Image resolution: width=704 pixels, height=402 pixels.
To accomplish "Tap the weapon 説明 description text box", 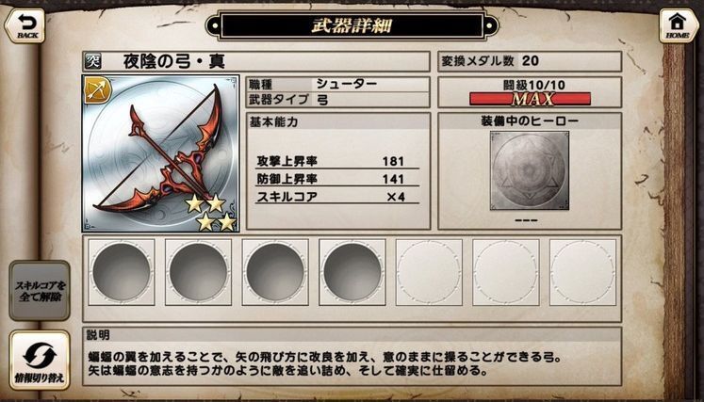I will (x=352, y=356).
